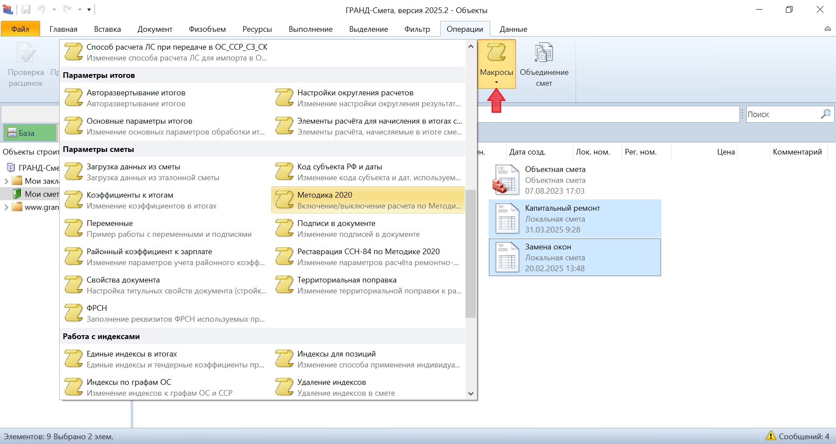Select the Объектная смета file

click(x=575, y=180)
